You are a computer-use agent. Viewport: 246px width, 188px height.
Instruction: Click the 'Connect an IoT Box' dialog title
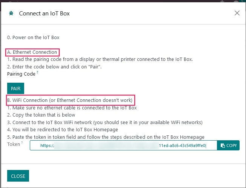point(44,13)
